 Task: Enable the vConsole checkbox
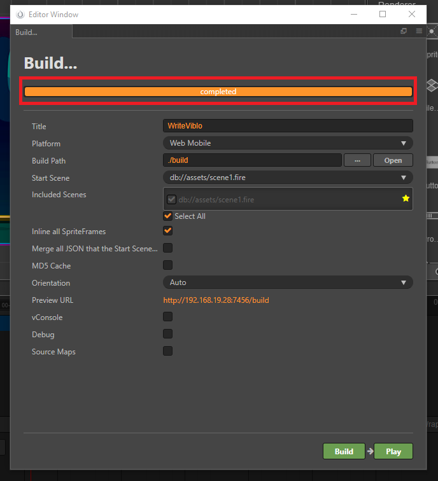pyautogui.click(x=167, y=317)
